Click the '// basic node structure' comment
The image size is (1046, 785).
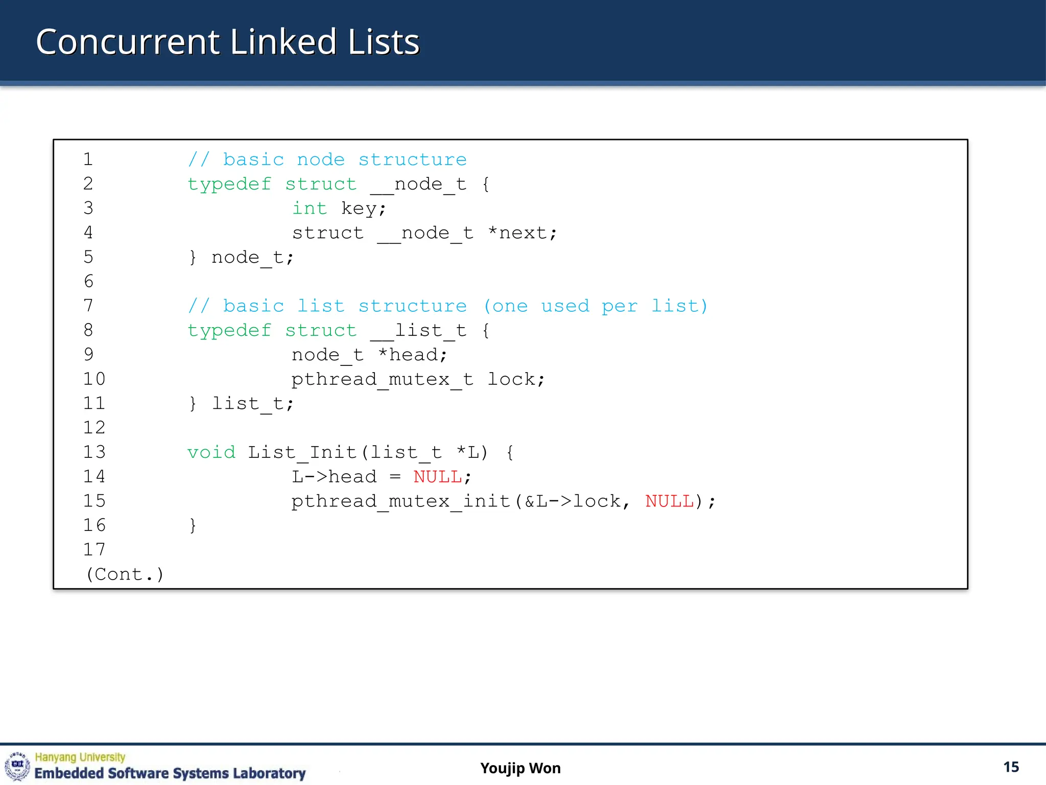click(327, 159)
